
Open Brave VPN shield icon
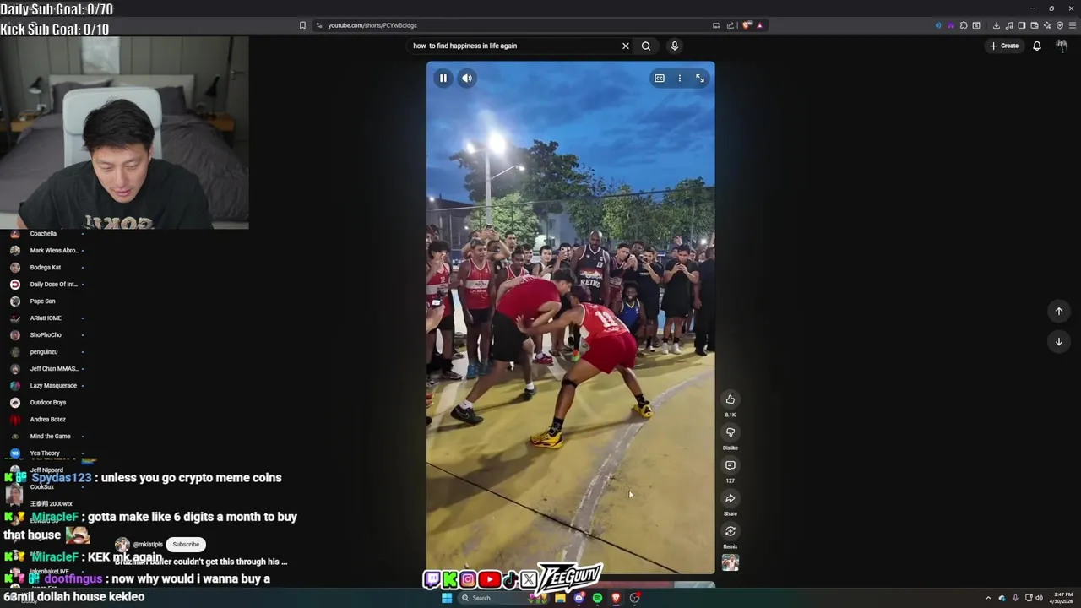click(1060, 25)
